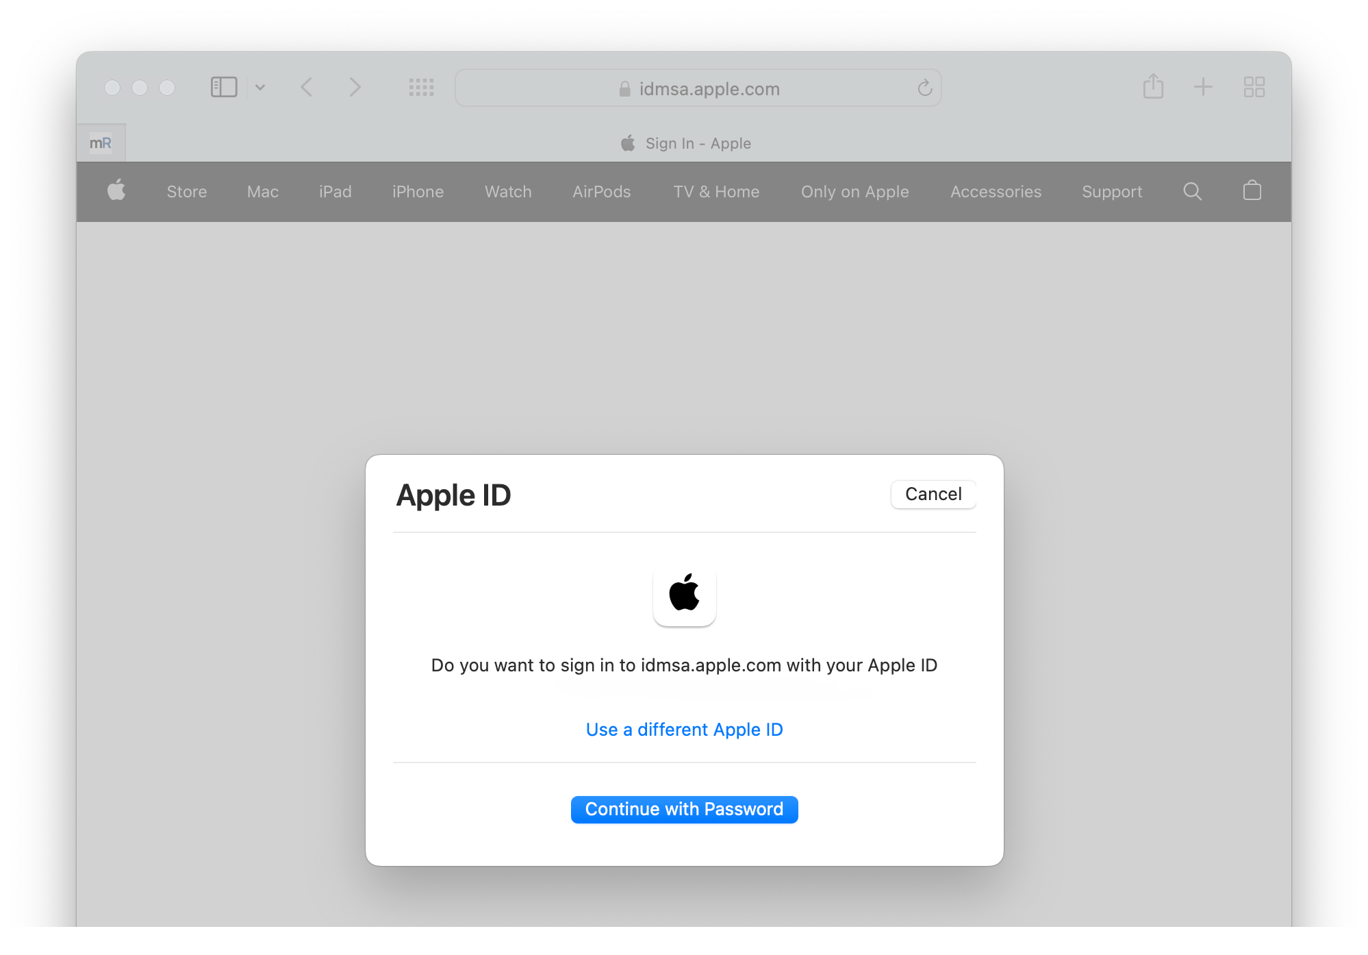Click Use a different Apple ID link
Viewport: 1368px width, 955px height.
click(685, 728)
